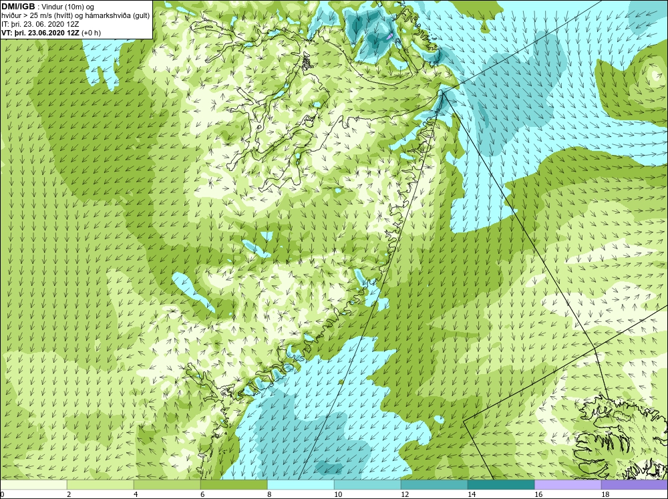Click the 4–6 m/s green legend swatch
The width and height of the screenshot is (668, 499).
(167, 485)
